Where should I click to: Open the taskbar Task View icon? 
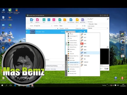point(11,85)
